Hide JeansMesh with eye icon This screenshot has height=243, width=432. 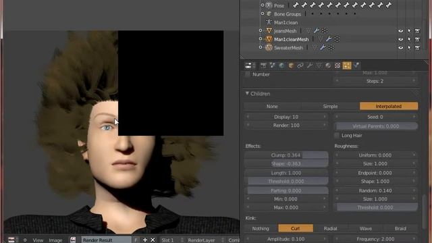click(400, 31)
